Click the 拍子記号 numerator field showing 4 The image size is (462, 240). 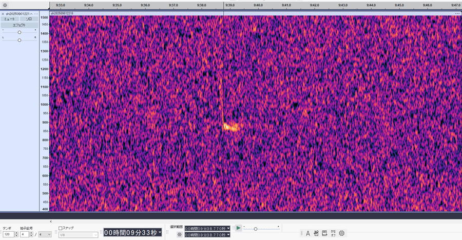pos(25,234)
